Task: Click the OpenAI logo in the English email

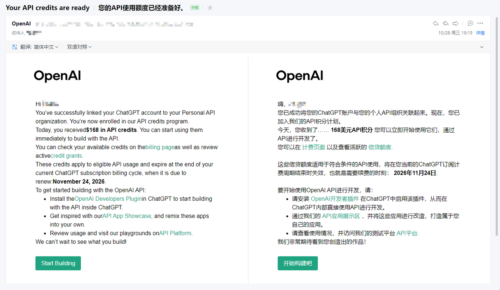Action: point(57,76)
